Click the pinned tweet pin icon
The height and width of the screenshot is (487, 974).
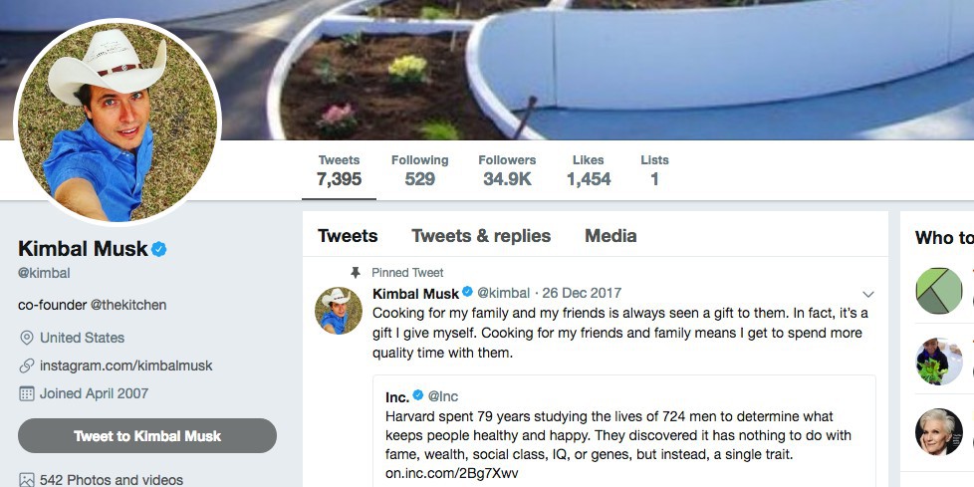click(355, 272)
